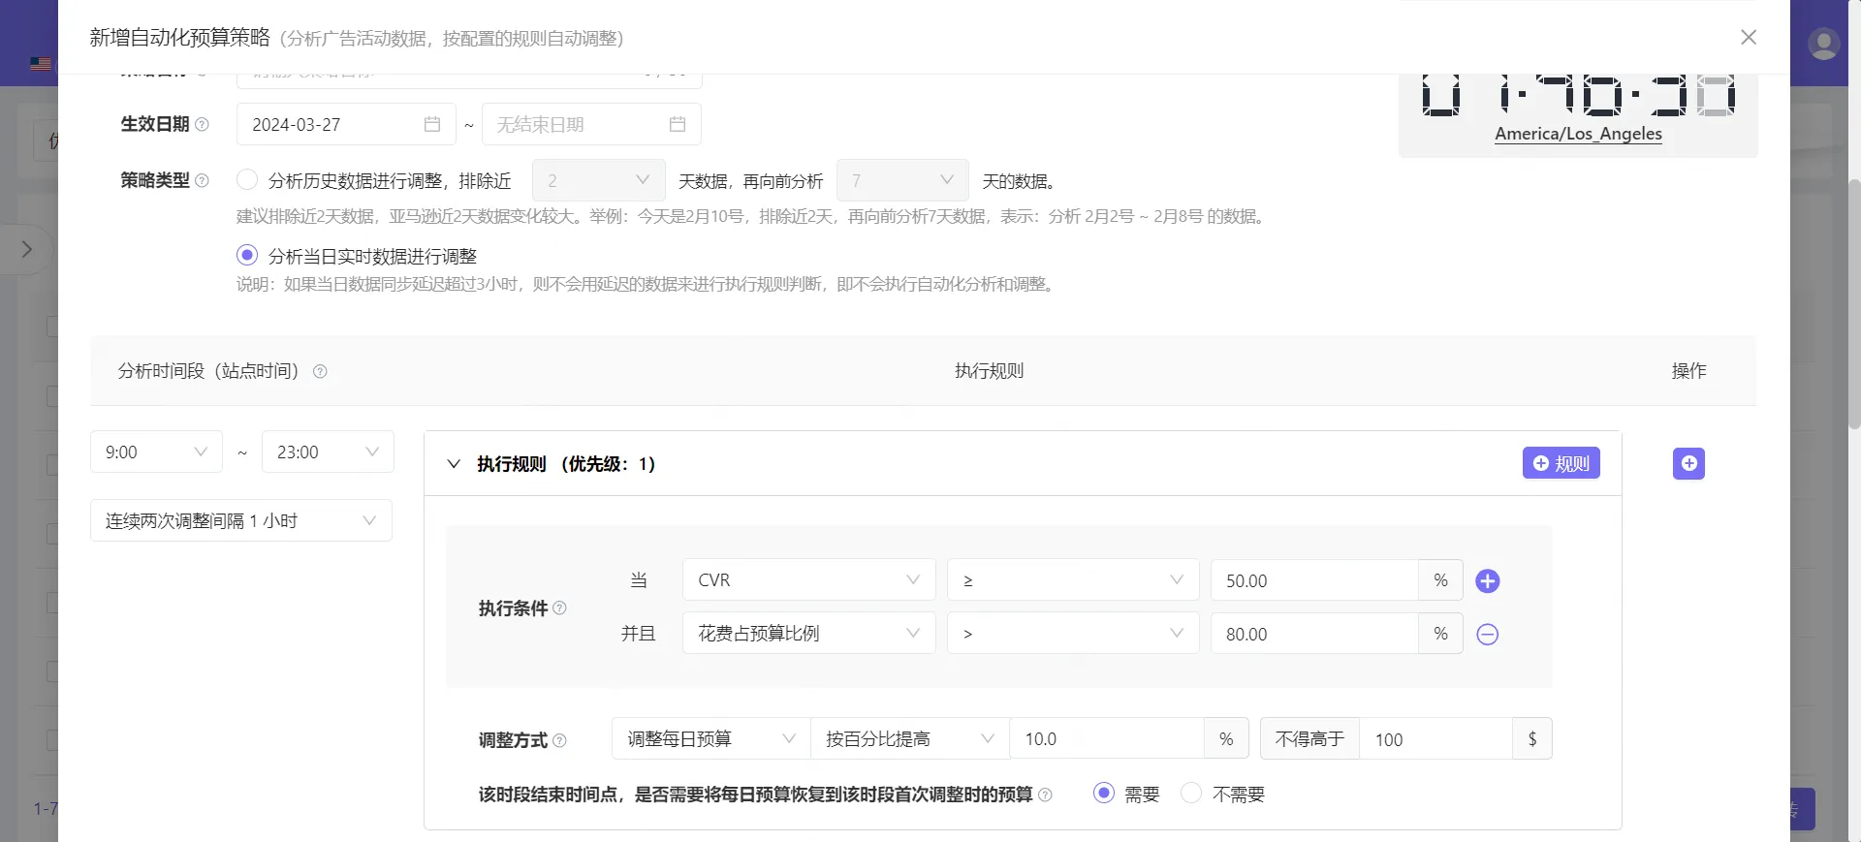Click the page vertical scrollbar
Image resolution: width=1861 pixels, height=842 pixels.
point(1853,302)
